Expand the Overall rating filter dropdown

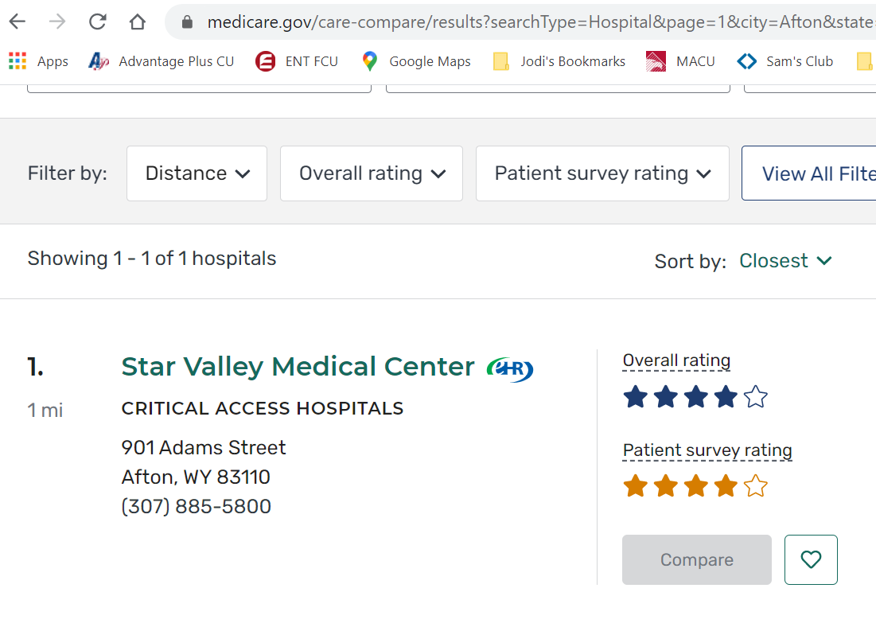(x=371, y=173)
